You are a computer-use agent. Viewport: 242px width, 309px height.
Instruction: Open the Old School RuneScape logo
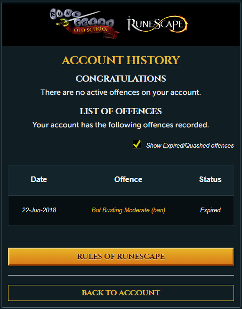point(84,24)
